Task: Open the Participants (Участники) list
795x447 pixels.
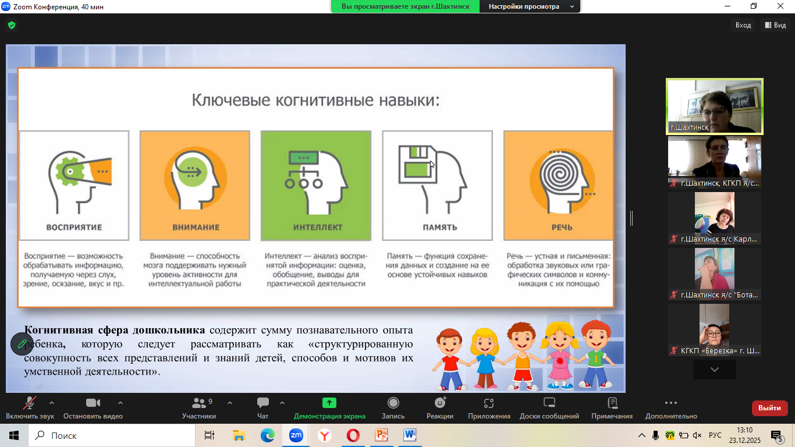Action: [198, 403]
